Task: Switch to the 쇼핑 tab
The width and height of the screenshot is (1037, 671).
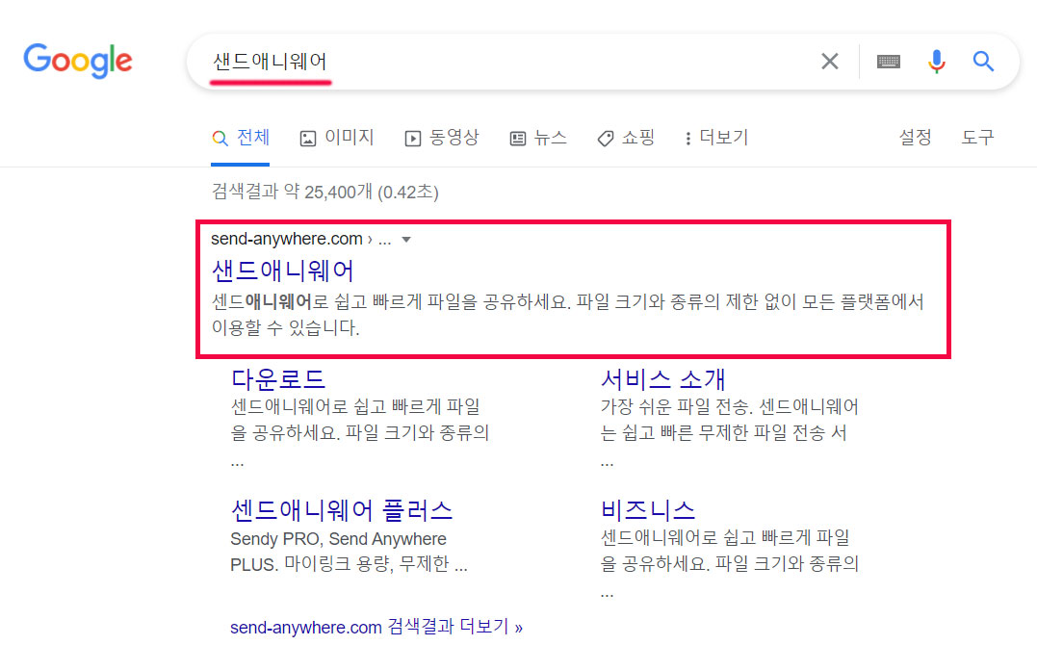Action: click(625, 138)
